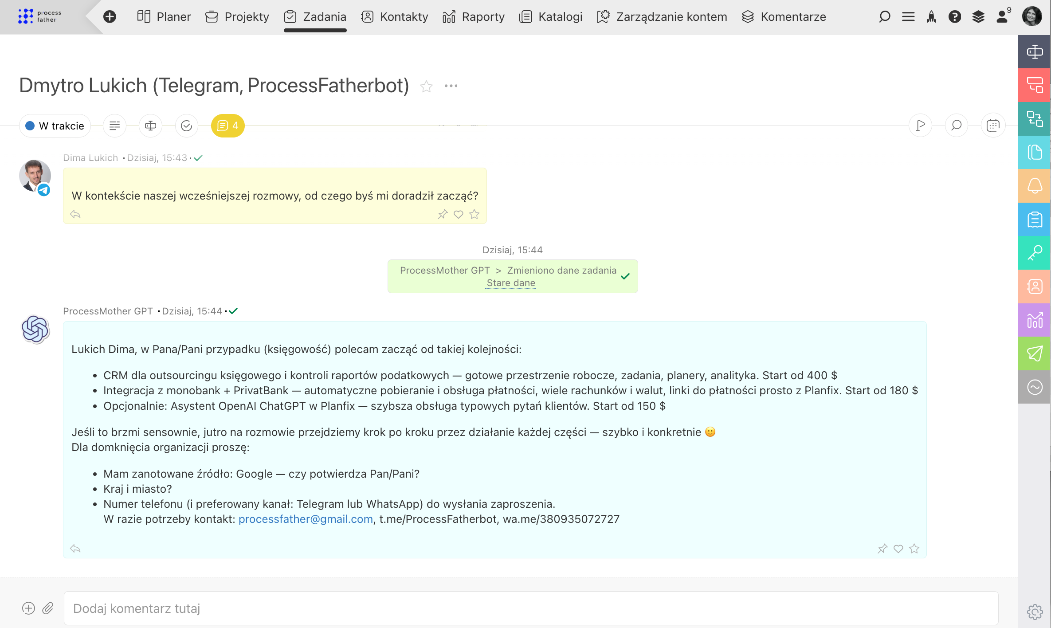Image resolution: width=1051 pixels, height=628 pixels.
Task: Click the paper plane sidebar icon
Action: point(1034,353)
